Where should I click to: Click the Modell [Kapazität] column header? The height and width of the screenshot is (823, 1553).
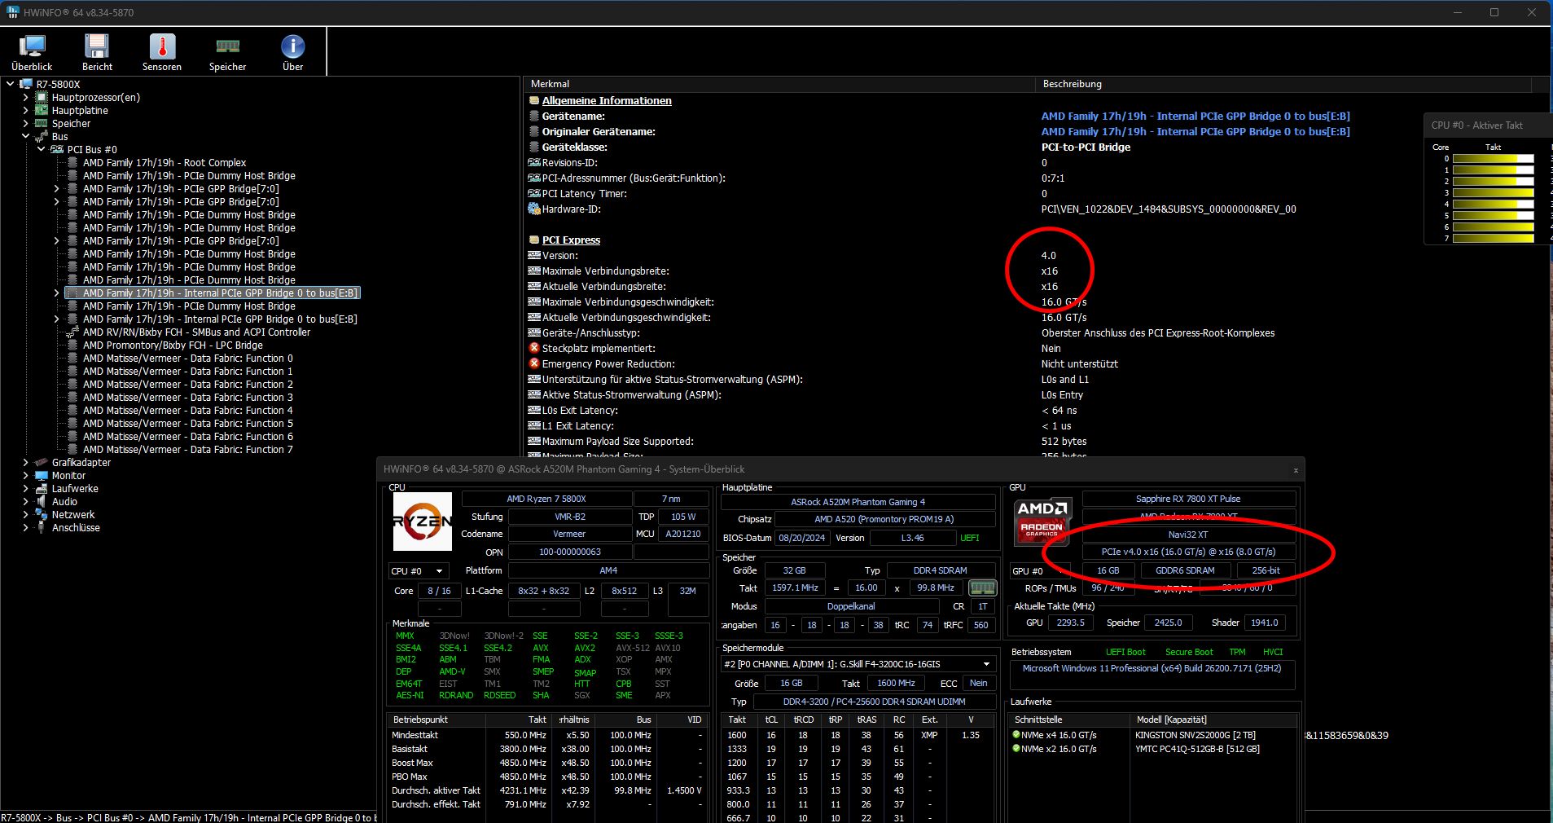[1213, 720]
